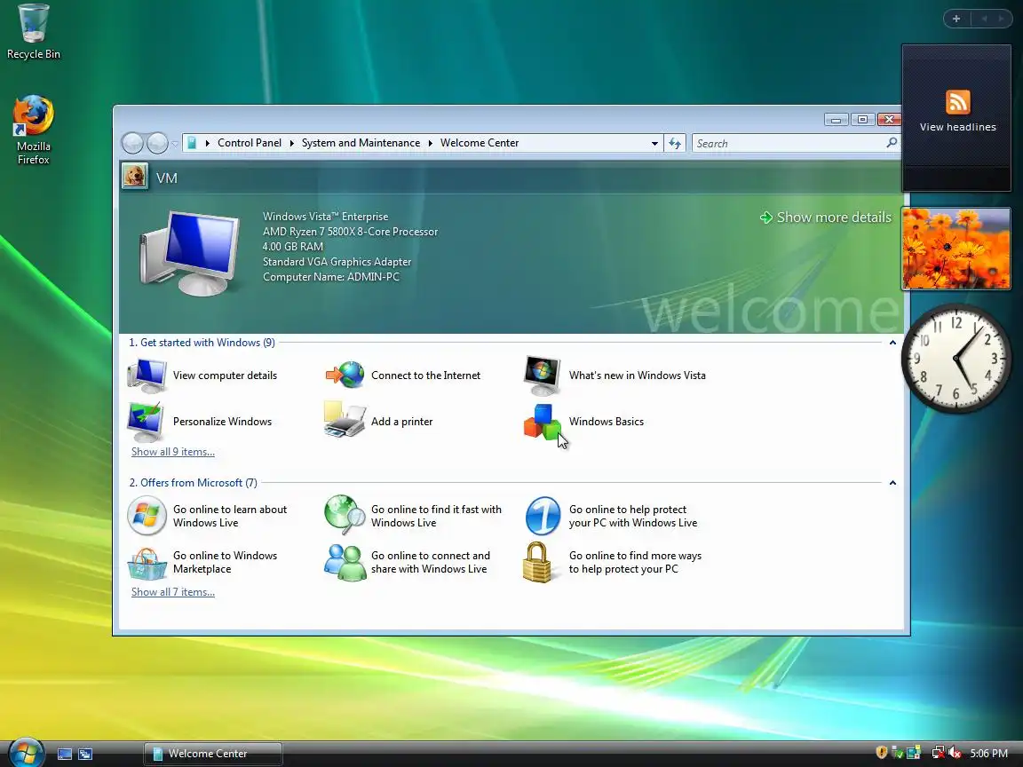Click the Back navigation button

pyautogui.click(x=132, y=143)
